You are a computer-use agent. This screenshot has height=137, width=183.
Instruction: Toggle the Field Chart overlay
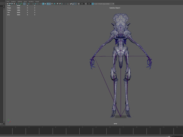click(x=33, y=4)
